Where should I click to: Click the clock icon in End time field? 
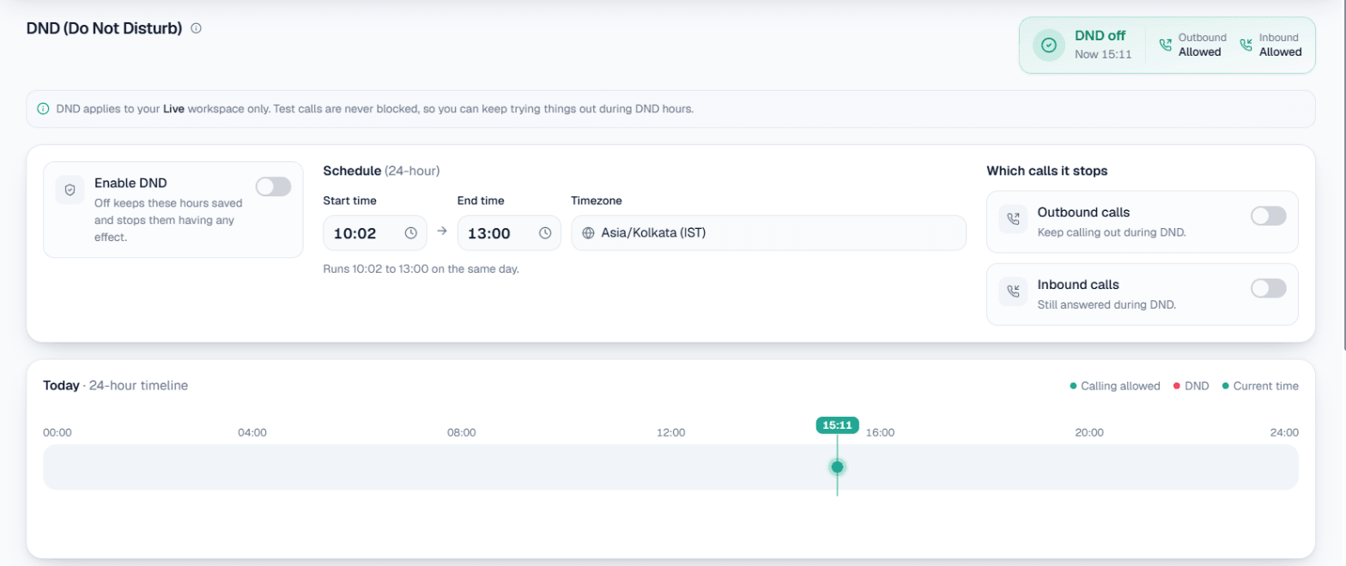(545, 233)
